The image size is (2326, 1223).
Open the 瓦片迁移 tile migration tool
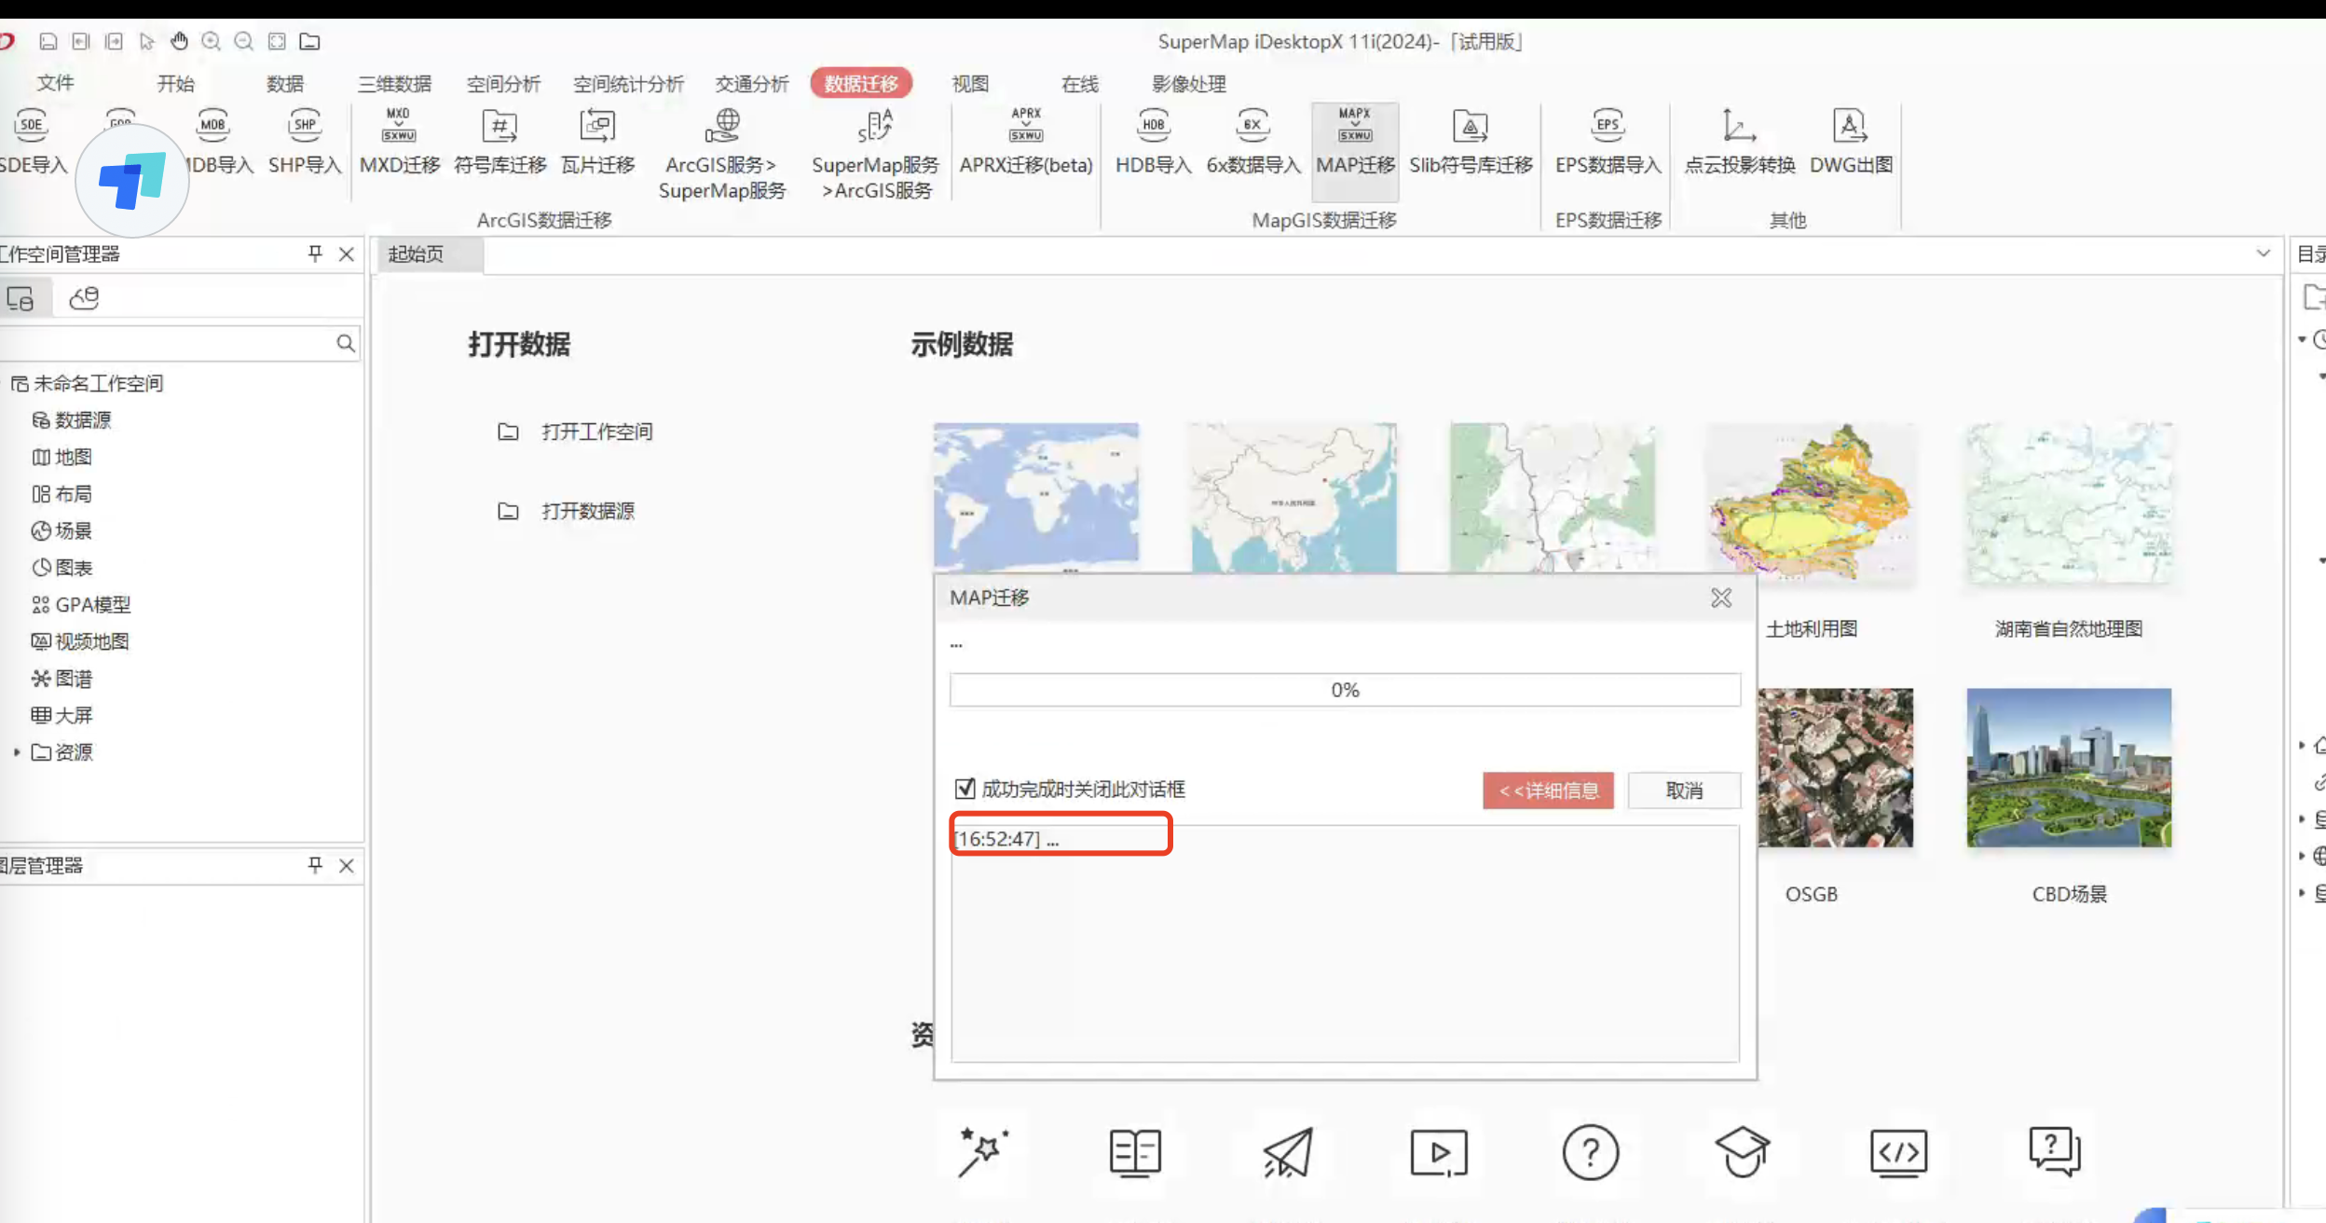[597, 142]
